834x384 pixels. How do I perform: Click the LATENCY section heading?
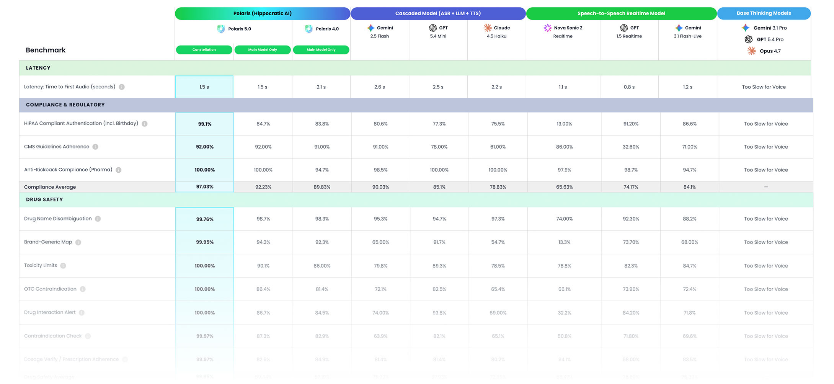(38, 68)
